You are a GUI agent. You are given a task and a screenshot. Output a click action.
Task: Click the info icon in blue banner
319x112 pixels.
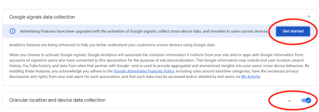[13, 31]
